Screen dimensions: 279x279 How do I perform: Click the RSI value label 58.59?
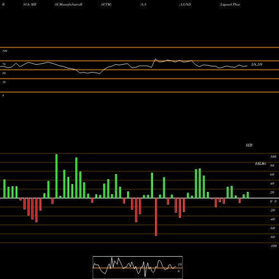click(x=257, y=65)
